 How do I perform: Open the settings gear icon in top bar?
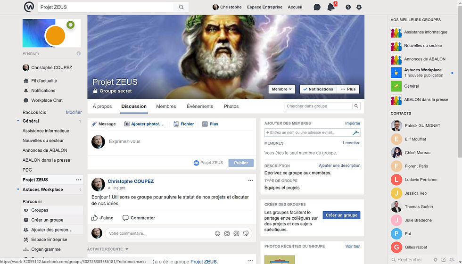pos(359,7)
